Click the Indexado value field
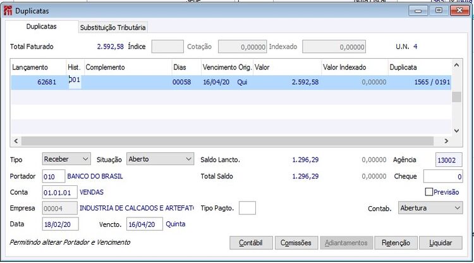The width and height of the screenshot is (474, 263). (334, 47)
